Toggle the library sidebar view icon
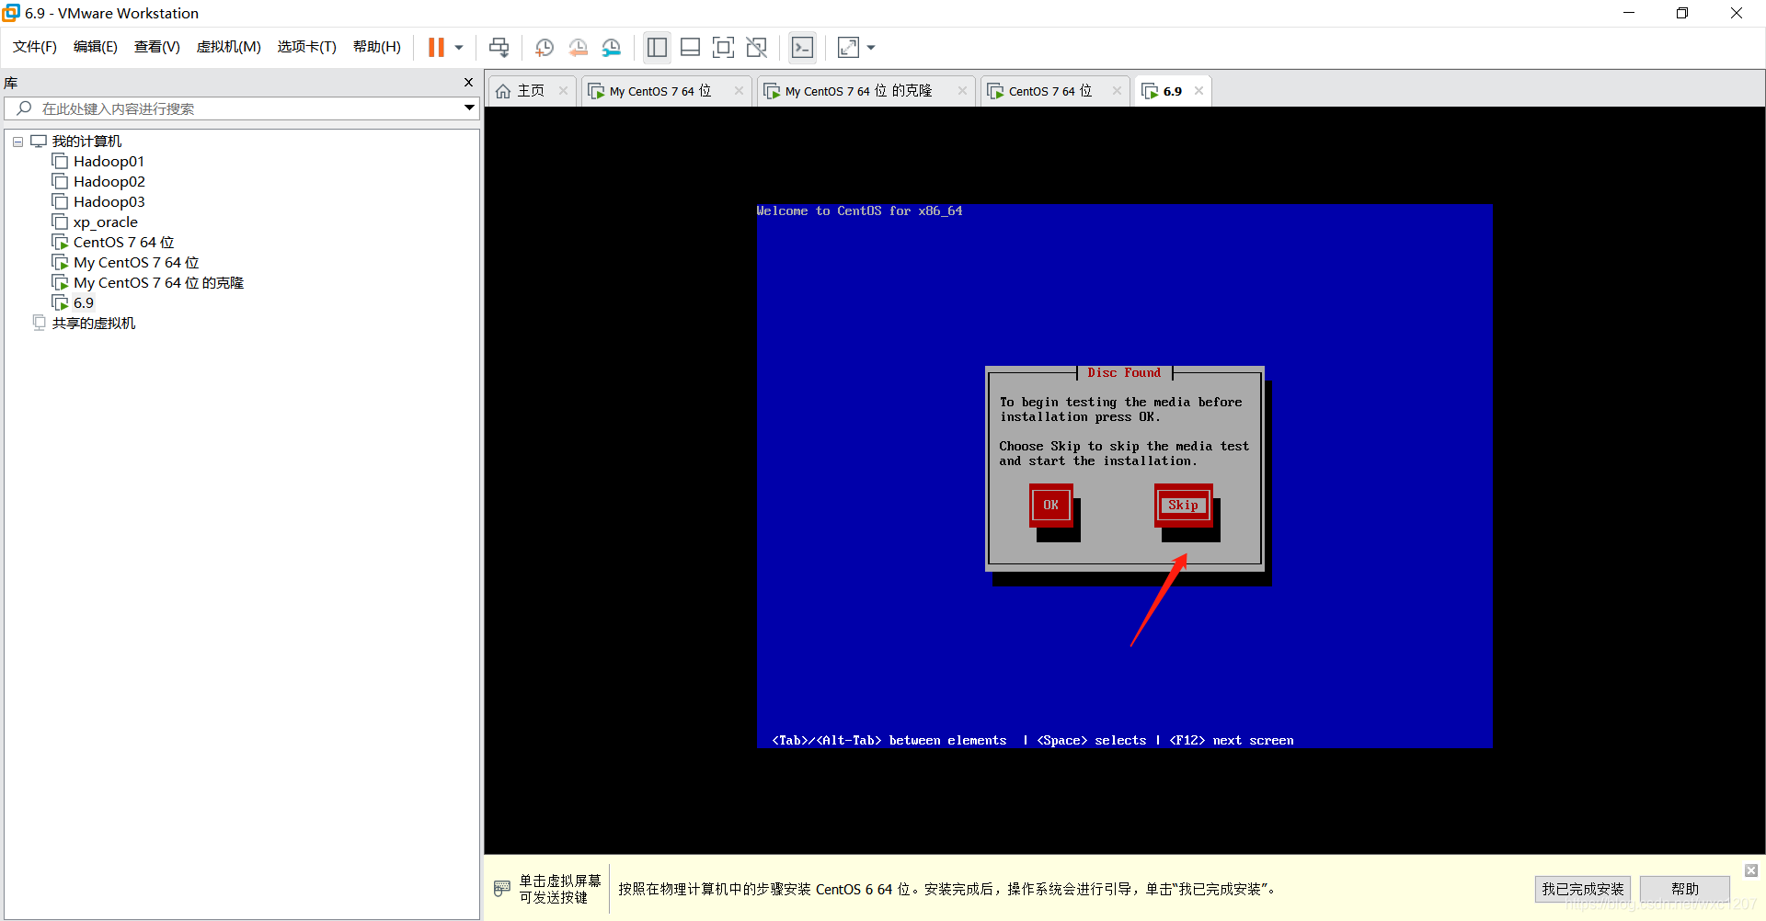This screenshot has height=921, width=1766. [657, 47]
